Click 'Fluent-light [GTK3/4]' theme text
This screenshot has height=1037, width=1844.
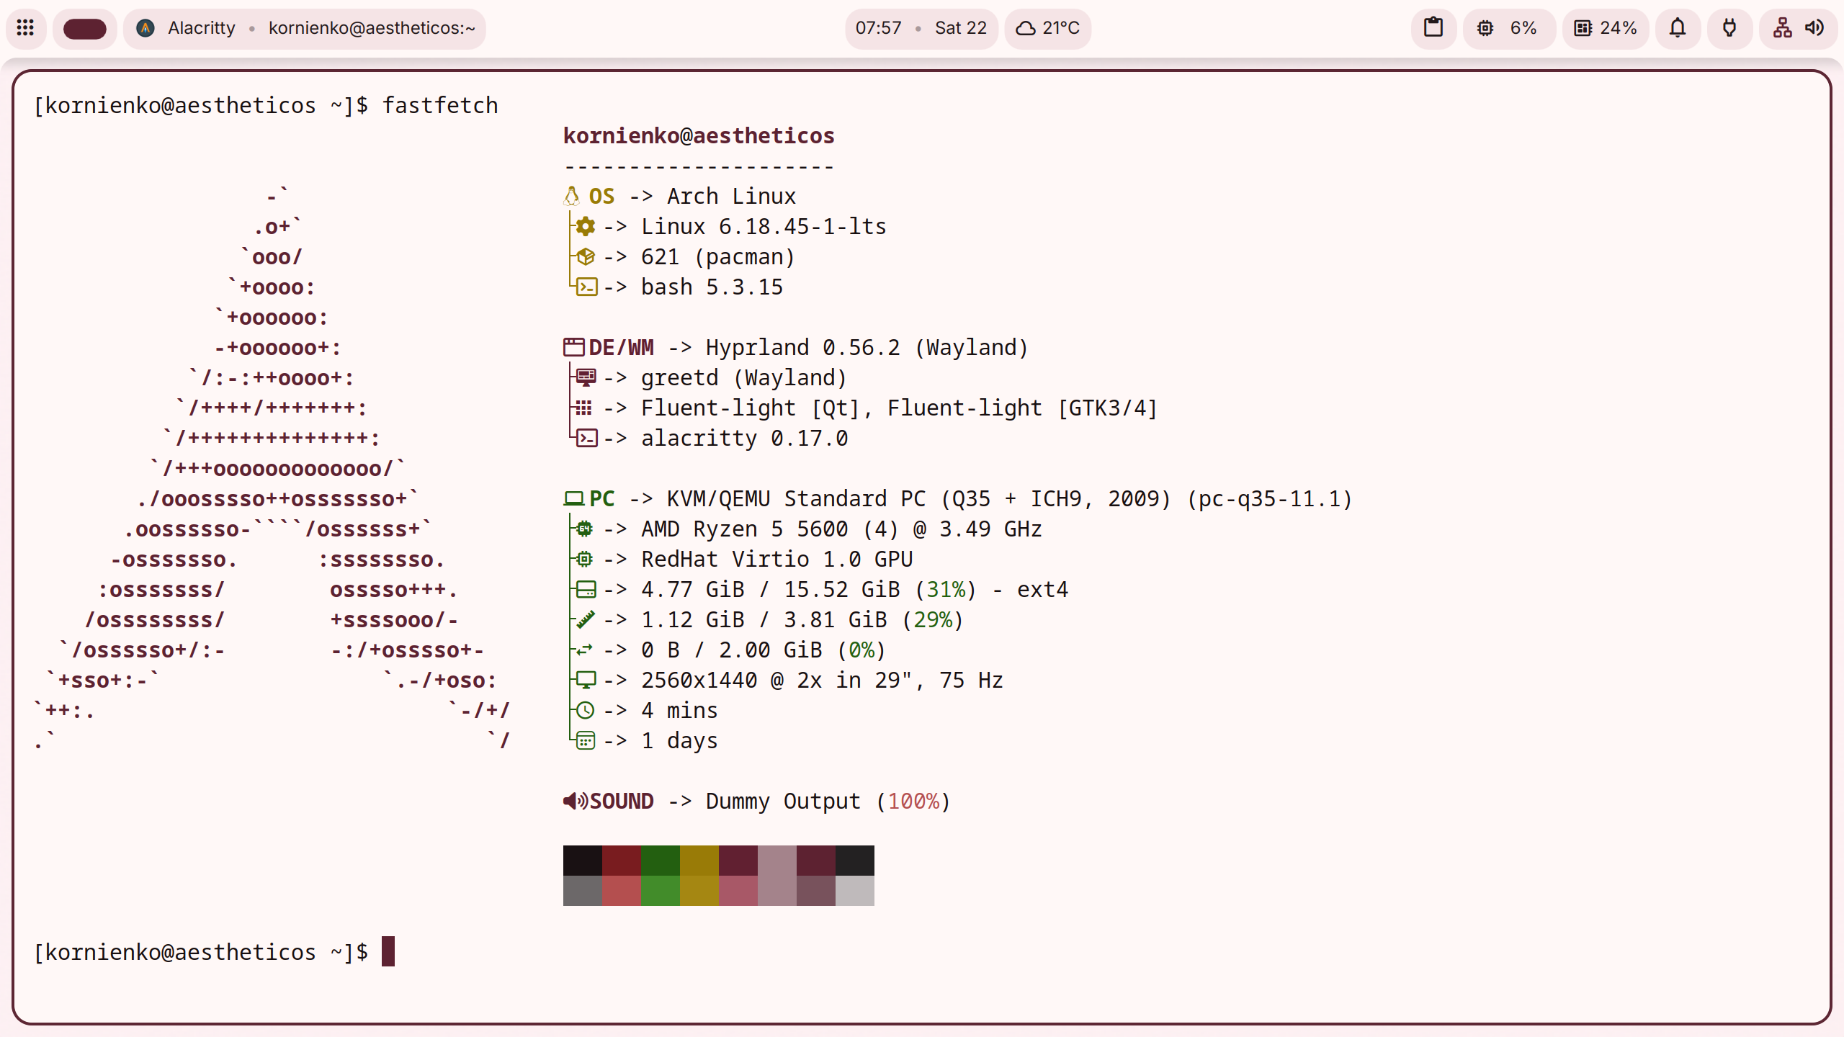(1022, 408)
